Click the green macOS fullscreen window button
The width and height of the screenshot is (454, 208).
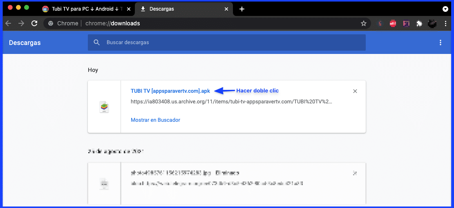coord(27,7)
